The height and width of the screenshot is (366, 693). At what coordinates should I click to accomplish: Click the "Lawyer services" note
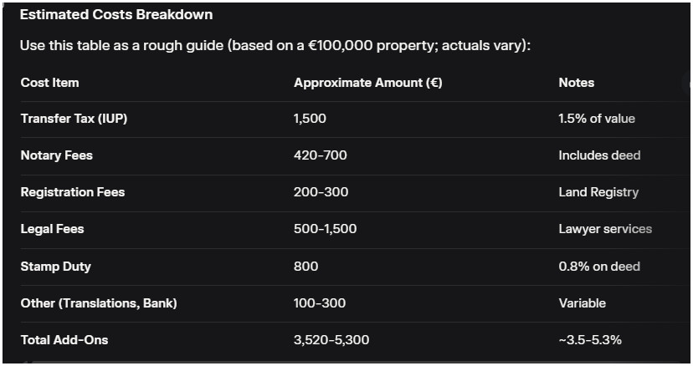pos(605,229)
